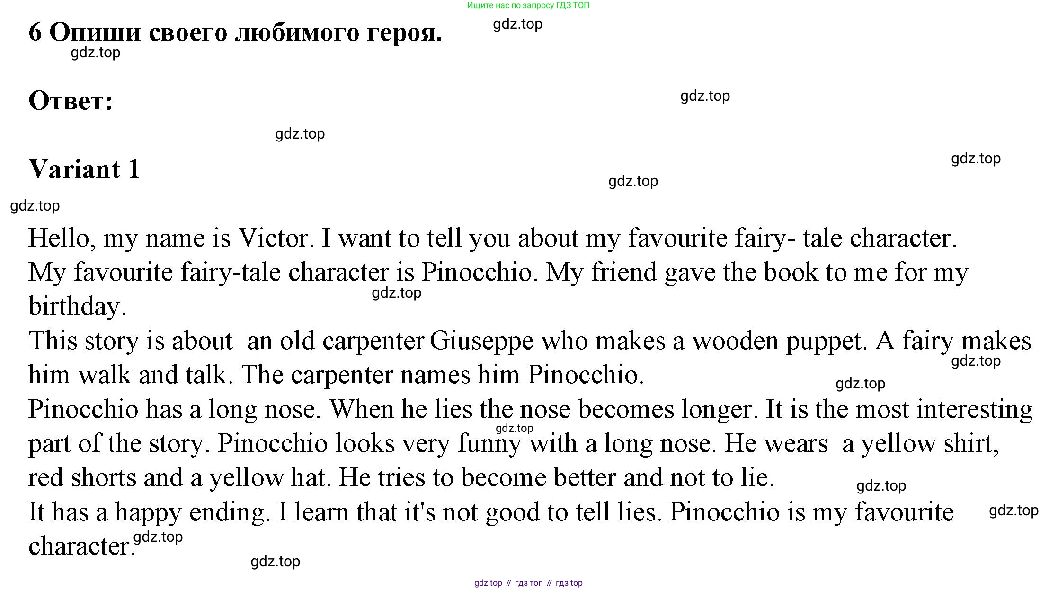
Task: Select the word 'funny' in the paragraph
Action: point(489,444)
